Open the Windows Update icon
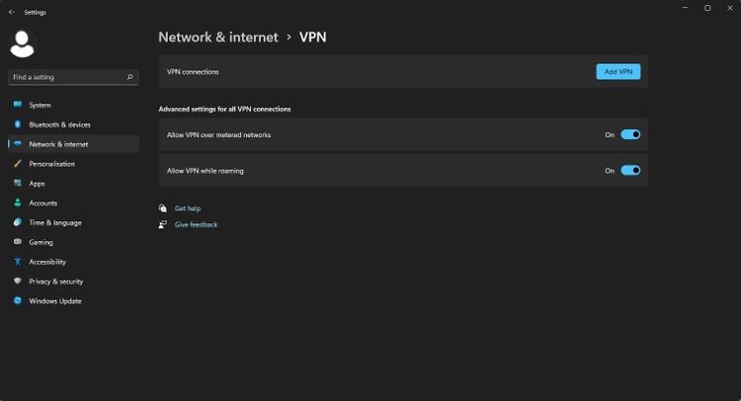Image resolution: width=741 pixels, height=401 pixels. click(18, 300)
